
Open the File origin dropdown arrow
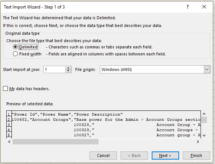point(207,69)
